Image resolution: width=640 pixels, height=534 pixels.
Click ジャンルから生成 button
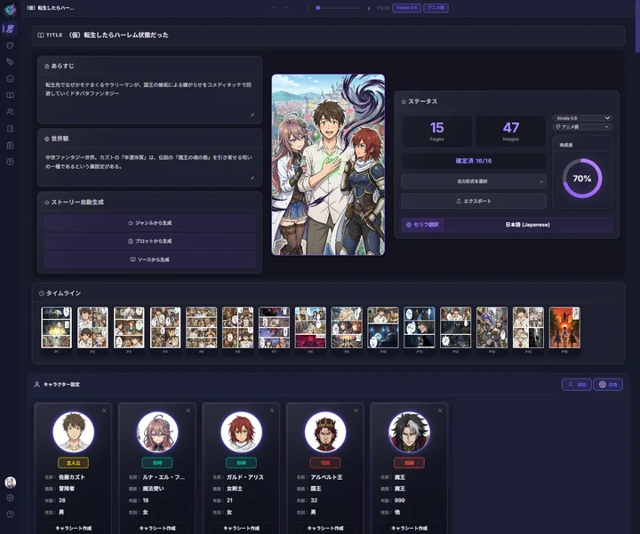pyautogui.click(x=150, y=223)
